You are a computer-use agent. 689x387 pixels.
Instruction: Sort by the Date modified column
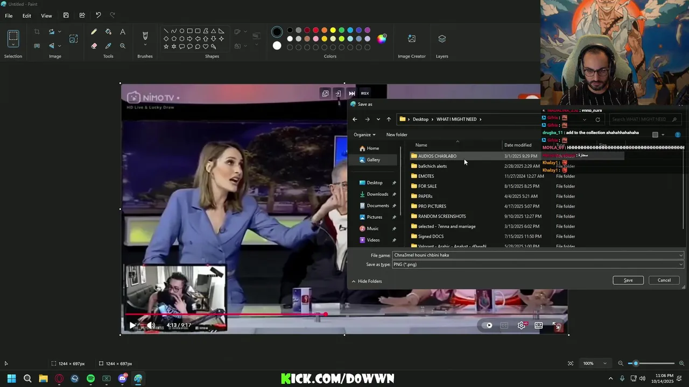tap(518, 145)
